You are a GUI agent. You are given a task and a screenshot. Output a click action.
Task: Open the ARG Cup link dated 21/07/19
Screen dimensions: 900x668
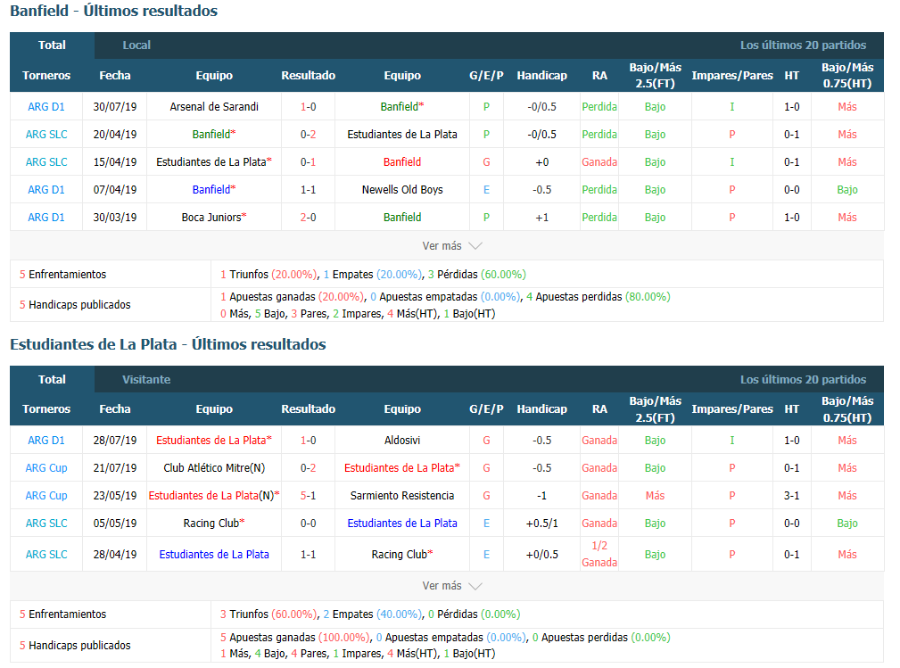(x=46, y=467)
